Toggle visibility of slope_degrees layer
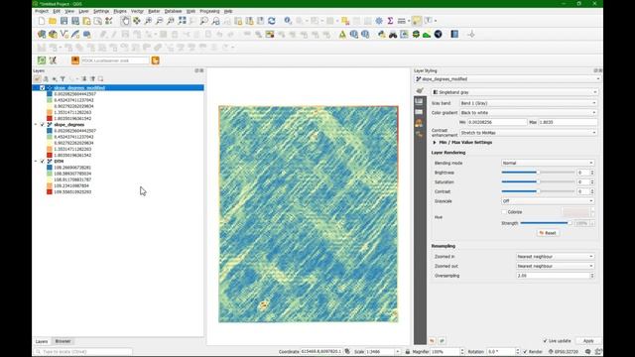The image size is (635, 357). [42, 125]
